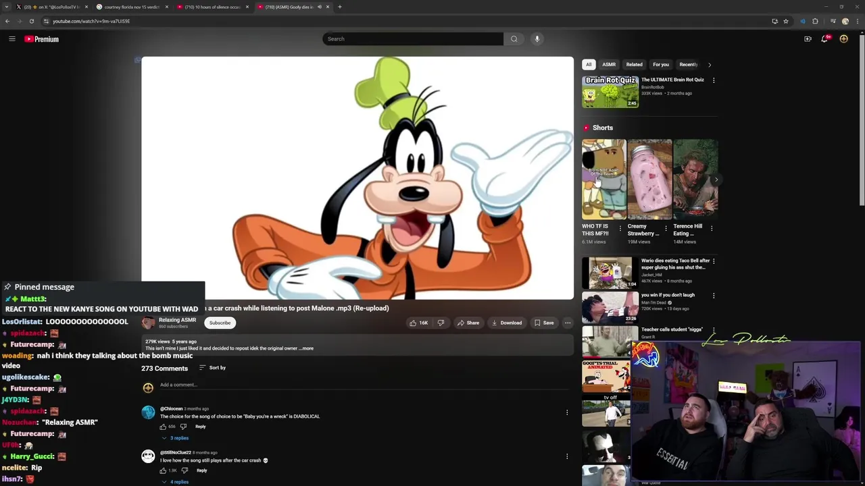Expand 4 replies under @StillNoClue22's comment

point(175,482)
